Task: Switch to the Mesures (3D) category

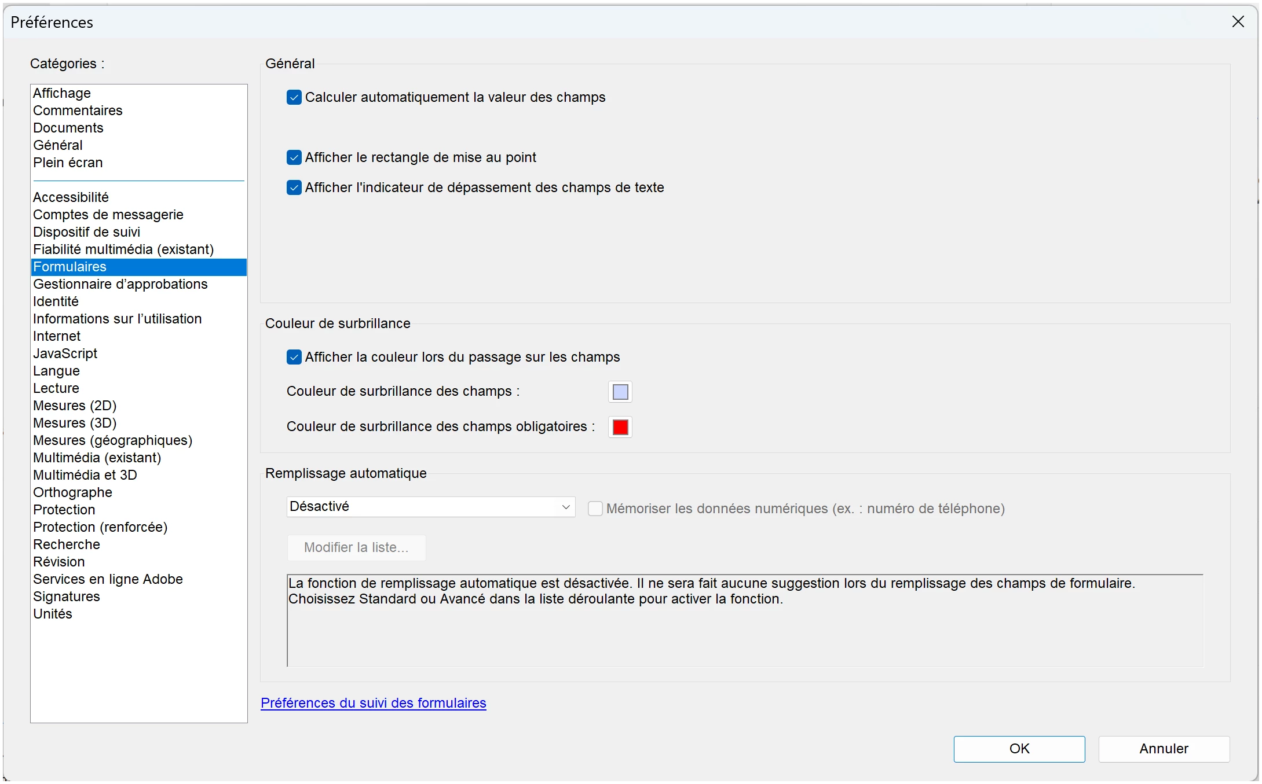Action: [75, 423]
